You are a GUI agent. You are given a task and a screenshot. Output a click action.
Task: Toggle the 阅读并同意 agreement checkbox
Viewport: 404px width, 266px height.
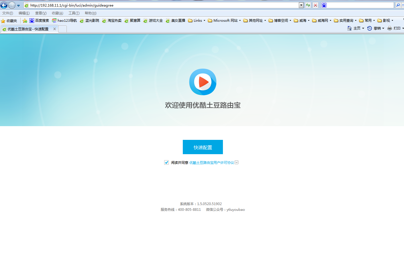166,162
